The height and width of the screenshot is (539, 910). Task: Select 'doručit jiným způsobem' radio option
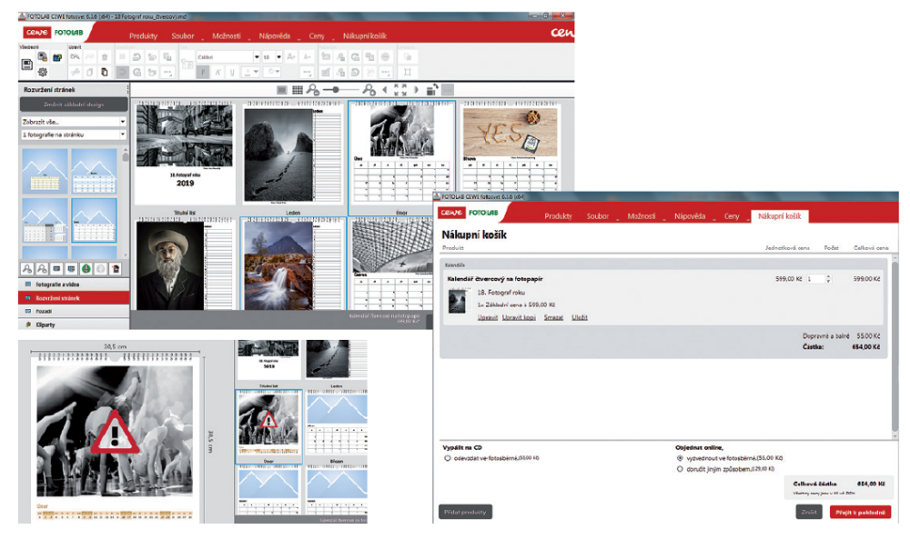[x=680, y=469]
